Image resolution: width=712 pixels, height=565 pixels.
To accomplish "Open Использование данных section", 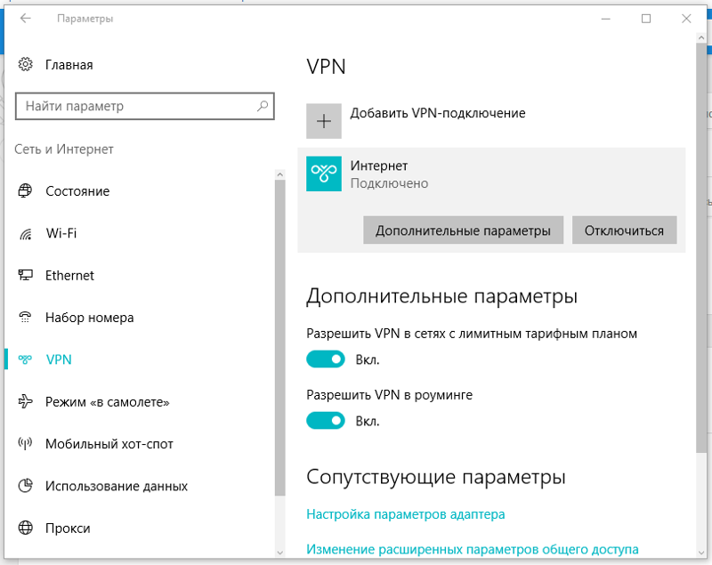I will (x=117, y=486).
